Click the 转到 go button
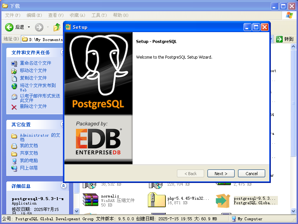The width and height of the screenshot is (298, 224). [x=285, y=39]
